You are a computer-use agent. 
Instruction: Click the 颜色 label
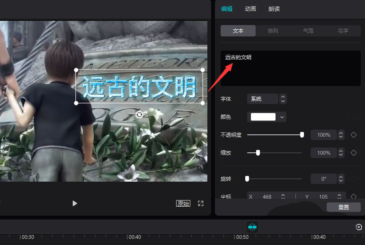[225, 117]
